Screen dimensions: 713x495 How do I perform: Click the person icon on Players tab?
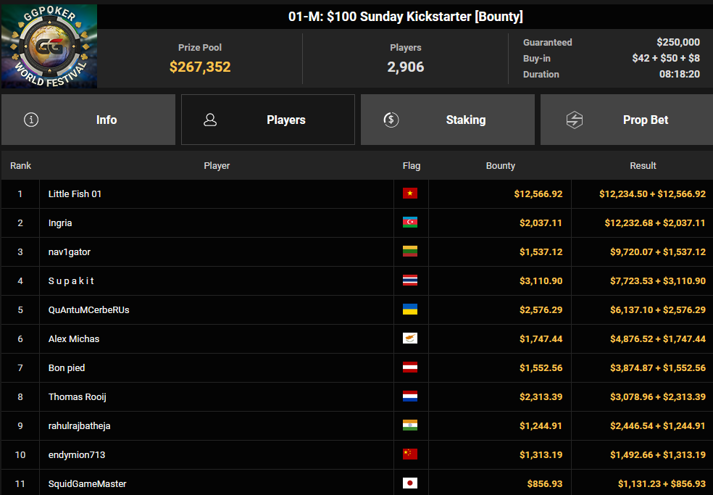click(210, 120)
